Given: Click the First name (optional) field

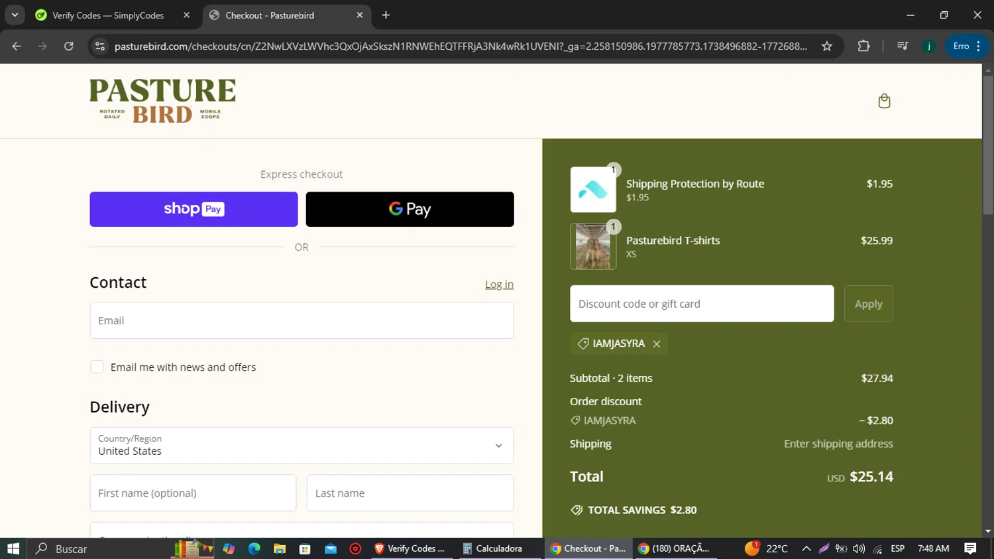Looking at the screenshot, I should point(193,493).
